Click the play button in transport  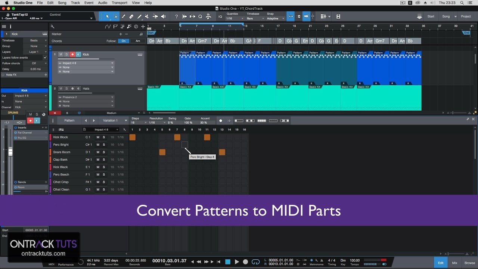237,262
